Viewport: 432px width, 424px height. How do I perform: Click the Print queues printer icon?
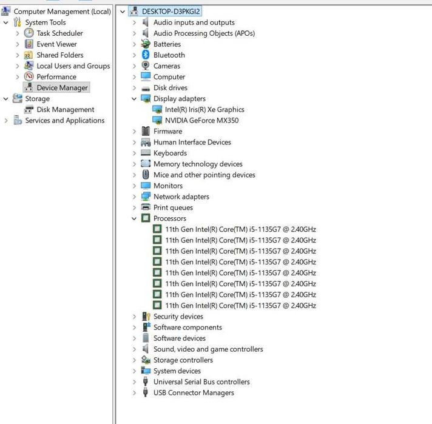pos(146,207)
